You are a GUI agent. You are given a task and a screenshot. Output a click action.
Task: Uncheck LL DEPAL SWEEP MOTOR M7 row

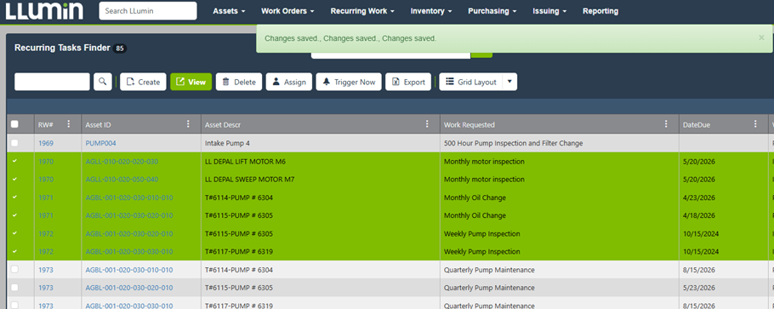click(14, 179)
